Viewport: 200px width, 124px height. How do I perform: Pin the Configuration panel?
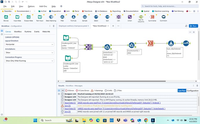click(54, 26)
